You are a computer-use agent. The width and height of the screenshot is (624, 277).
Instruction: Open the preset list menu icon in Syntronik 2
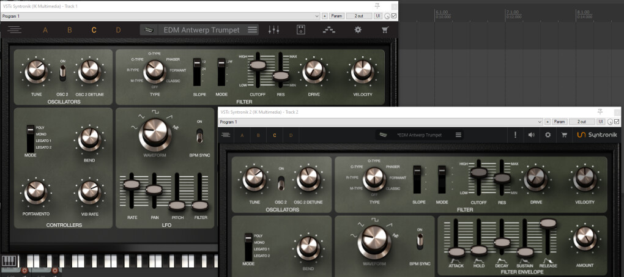coord(458,135)
